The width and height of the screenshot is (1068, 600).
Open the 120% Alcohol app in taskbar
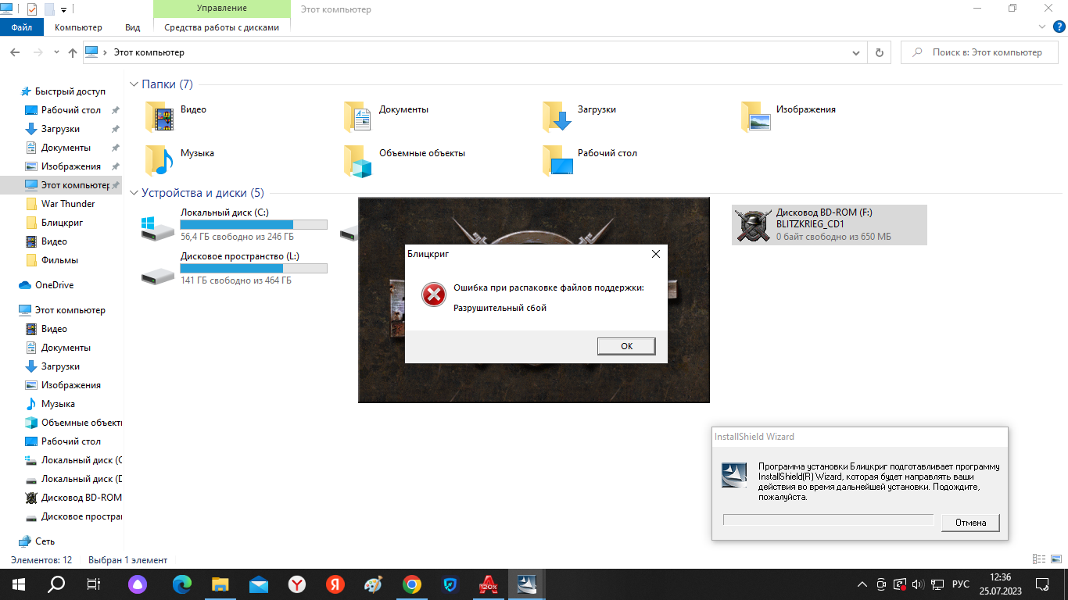coord(489,584)
